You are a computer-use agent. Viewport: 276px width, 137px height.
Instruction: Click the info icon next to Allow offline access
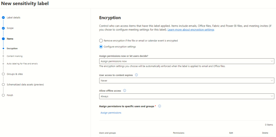[125, 91]
